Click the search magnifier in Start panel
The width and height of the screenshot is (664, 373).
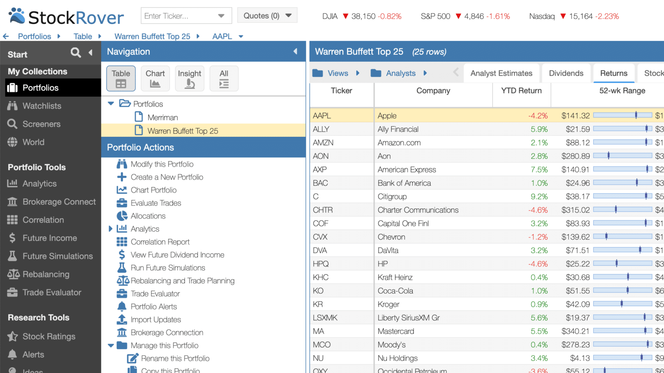(x=76, y=53)
